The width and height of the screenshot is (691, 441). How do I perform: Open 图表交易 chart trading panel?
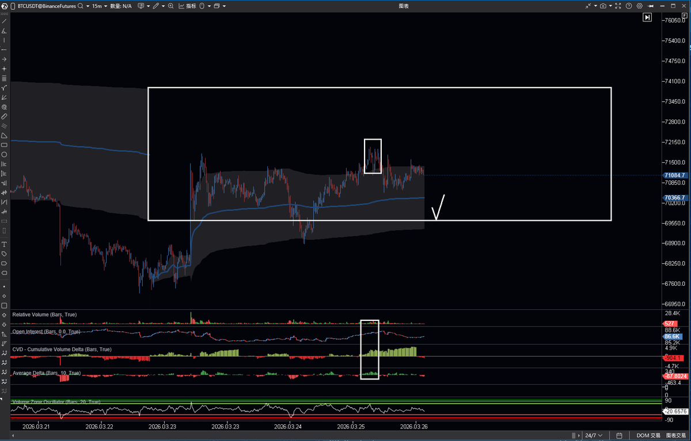tap(676, 435)
